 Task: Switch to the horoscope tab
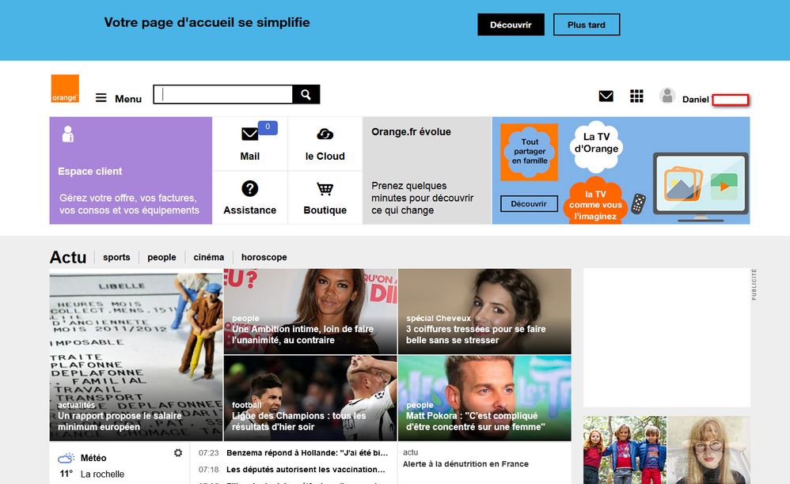264,257
